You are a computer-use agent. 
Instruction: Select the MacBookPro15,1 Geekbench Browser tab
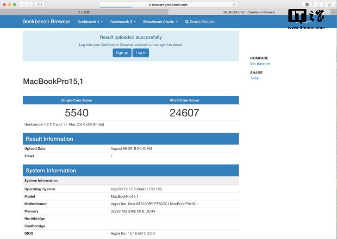coord(250,12)
